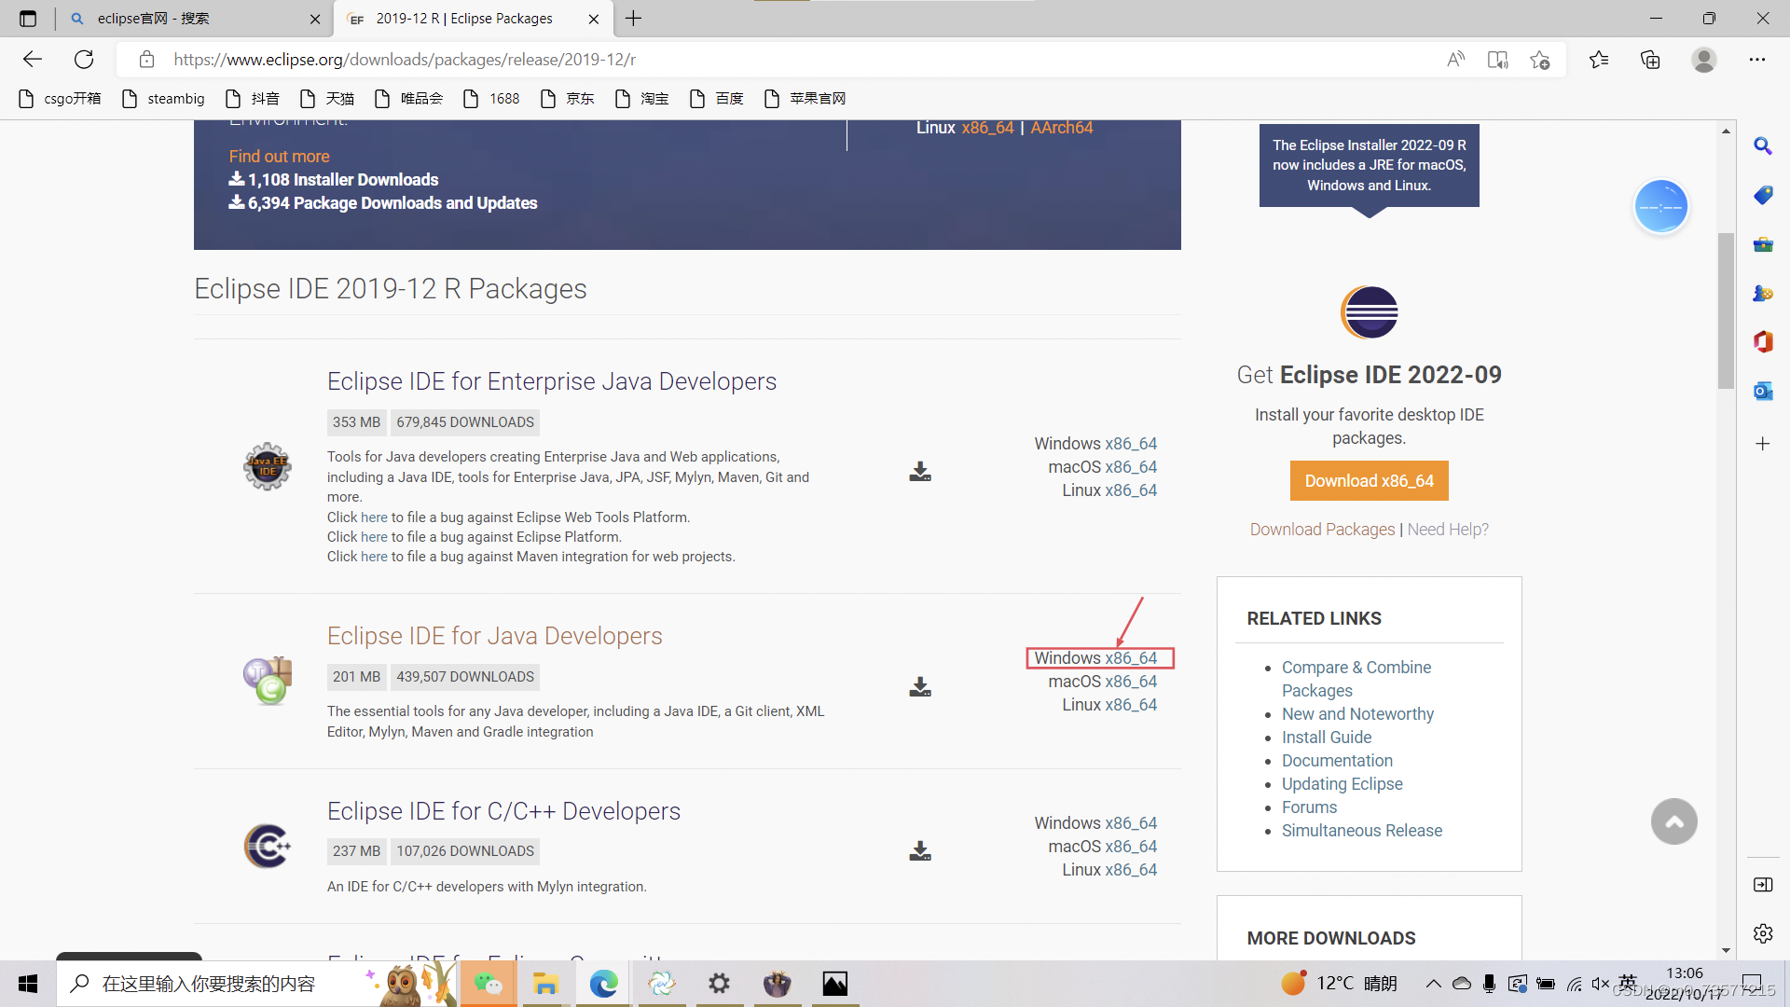Image resolution: width=1790 pixels, height=1007 pixels.
Task: Open the 京东 bookmark
Action: (568, 99)
